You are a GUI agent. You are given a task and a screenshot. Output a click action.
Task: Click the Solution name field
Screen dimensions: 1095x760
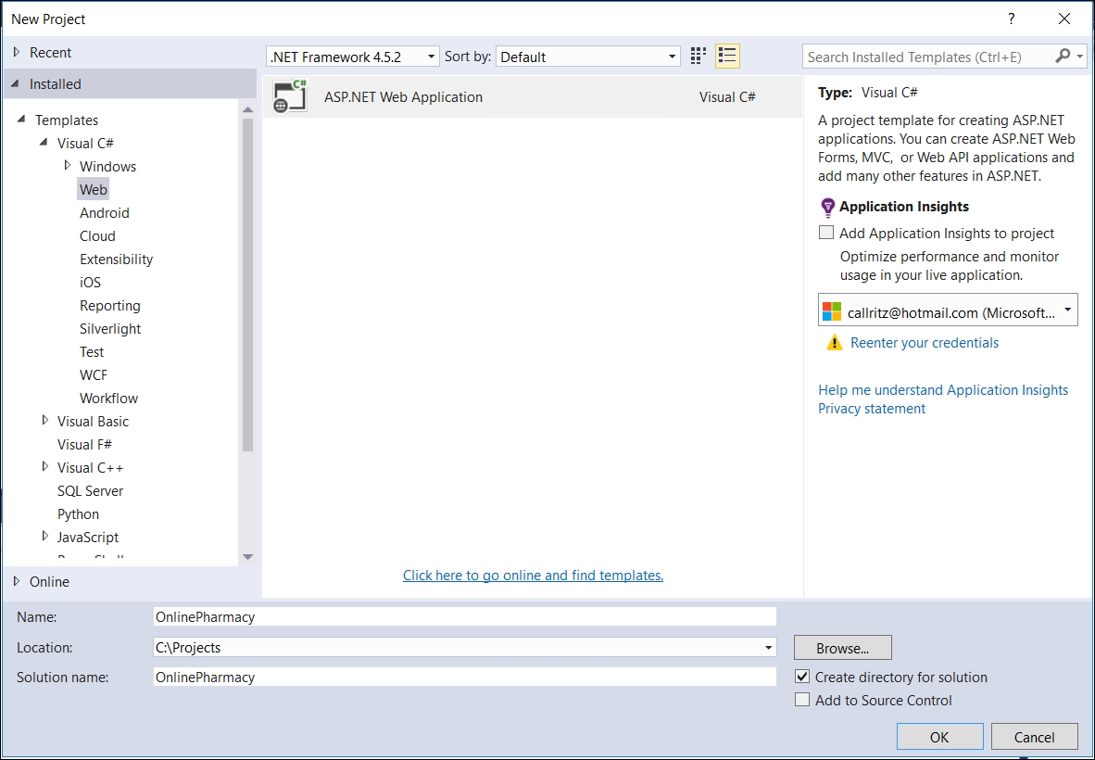pyautogui.click(x=464, y=677)
